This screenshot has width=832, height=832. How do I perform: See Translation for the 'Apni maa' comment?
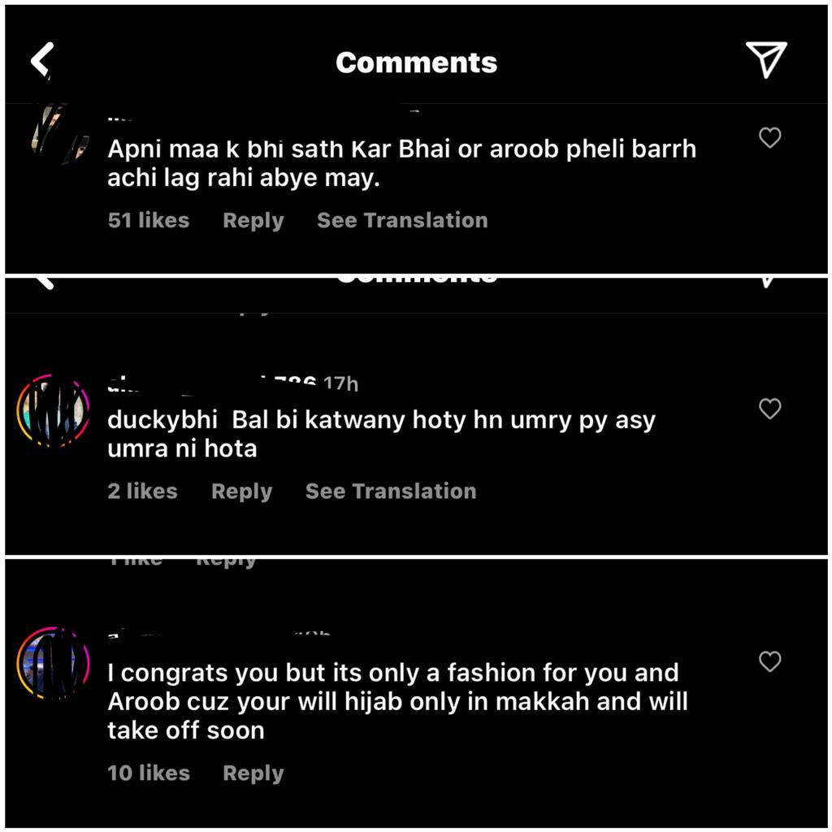402,220
